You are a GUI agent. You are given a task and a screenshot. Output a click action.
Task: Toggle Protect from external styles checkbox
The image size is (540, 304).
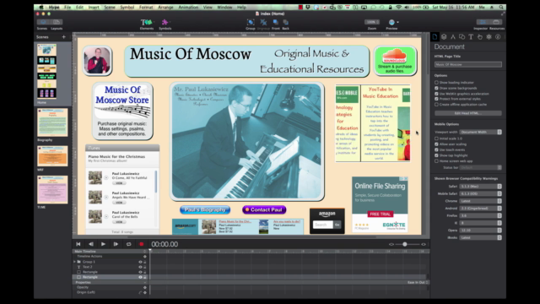pos(436,99)
